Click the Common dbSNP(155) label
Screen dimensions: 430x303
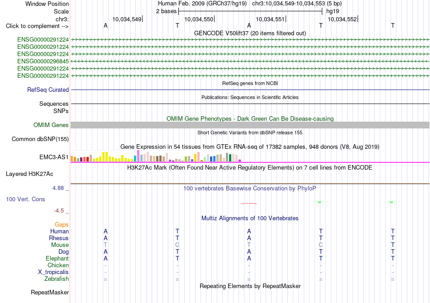[40, 139]
